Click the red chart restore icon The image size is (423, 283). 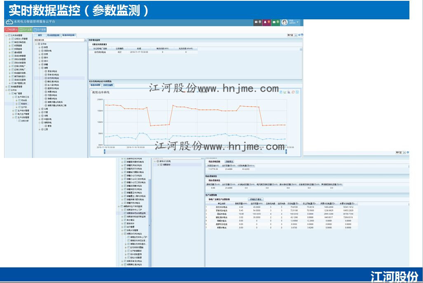pyautogui.click(x=293, y=92)
